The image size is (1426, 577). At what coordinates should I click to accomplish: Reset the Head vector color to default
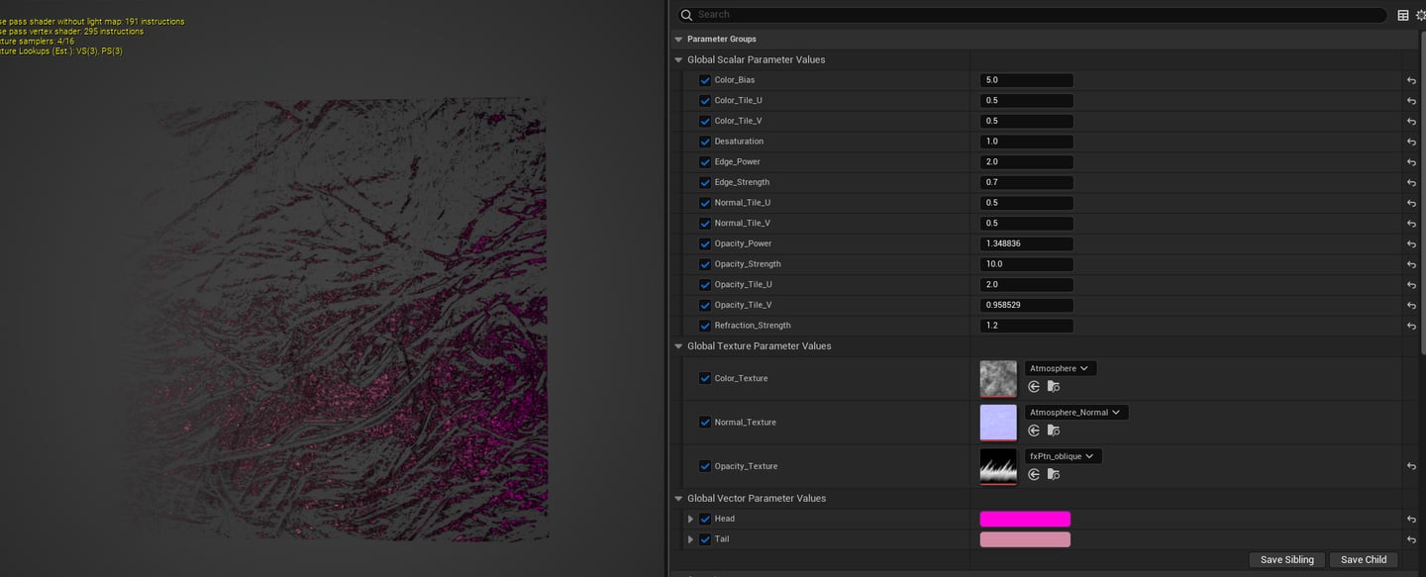click(x=1411, y=519)
